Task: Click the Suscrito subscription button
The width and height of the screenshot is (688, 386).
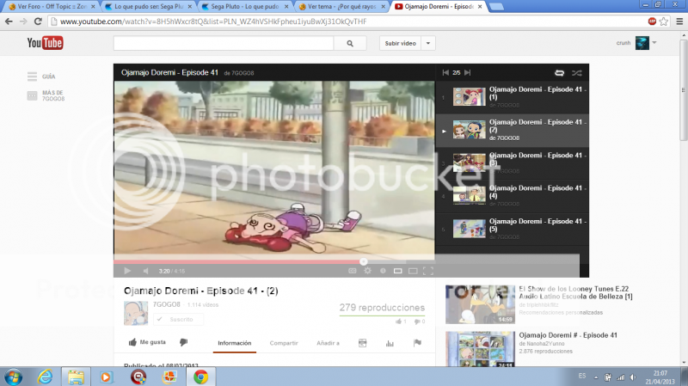Action: 178,319
